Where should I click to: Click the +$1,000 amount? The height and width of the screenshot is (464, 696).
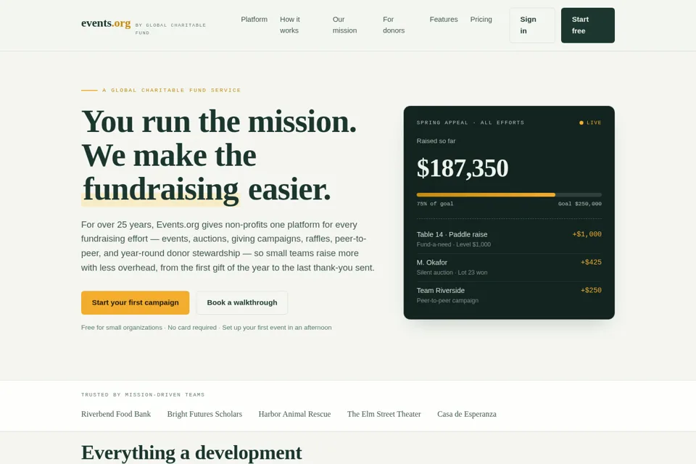pos(587,234)
